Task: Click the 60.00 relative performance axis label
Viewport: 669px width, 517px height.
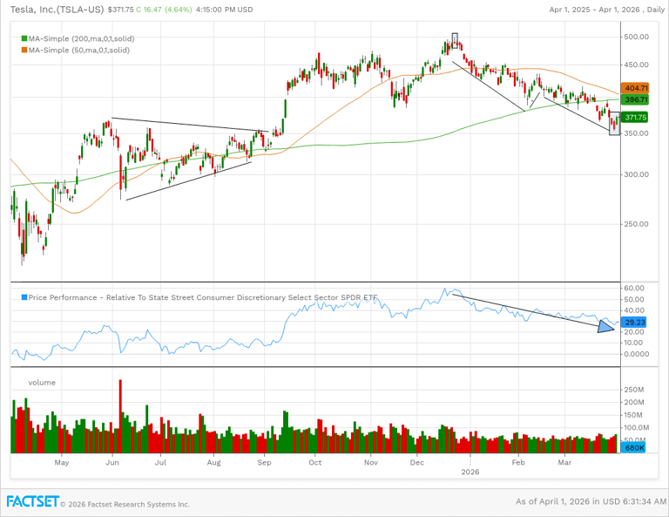Action: (x=634, y=289)
